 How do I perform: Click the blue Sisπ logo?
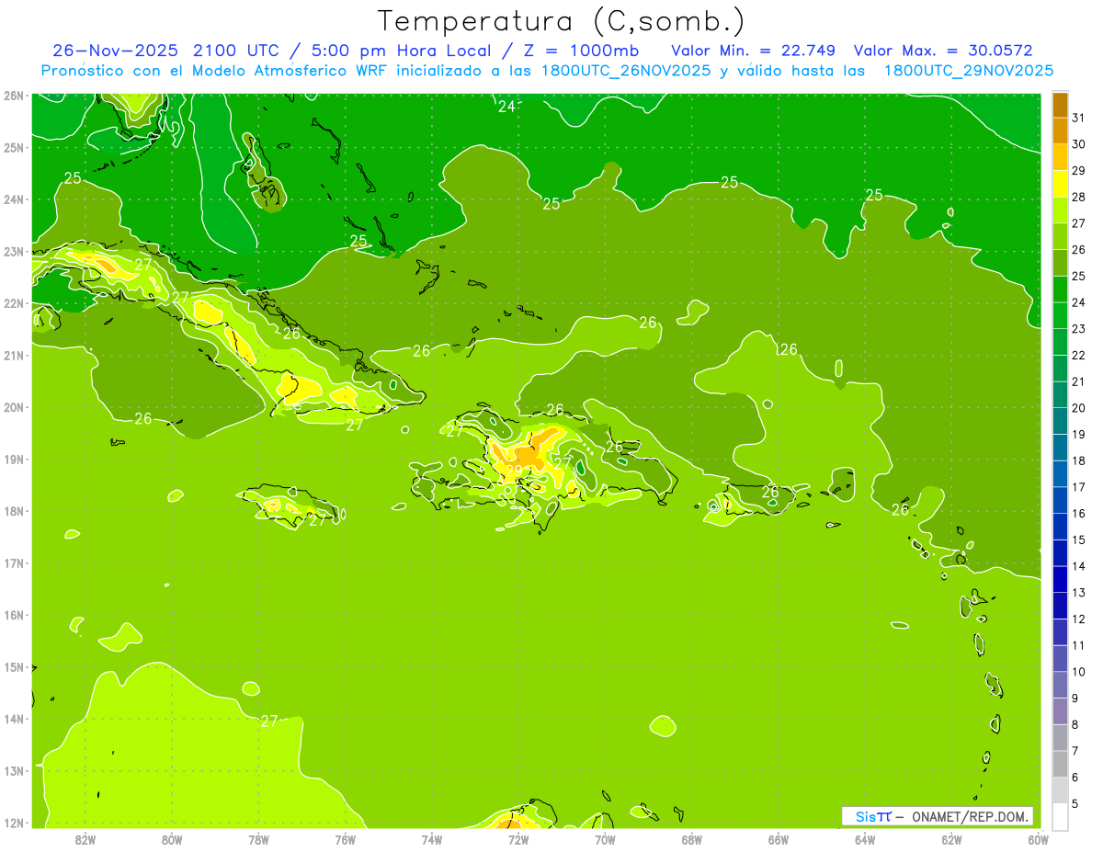pyautogui.click(x=872, y=816)
